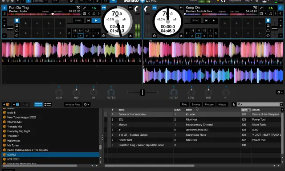Click deck 2 censor icon under platter
285x171 pixels.
(x=155, y=36)
